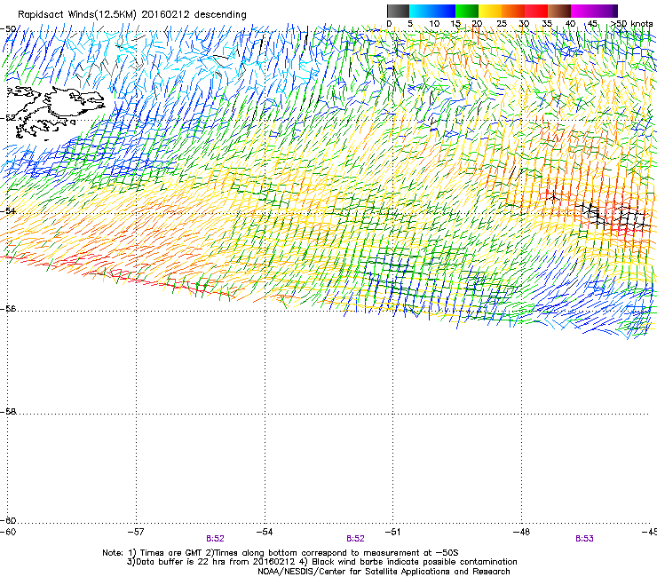Click the latitude label '-50' at the map top
Image resolution: width=657 pixels, height=577 pixels.
coord(8,29)
